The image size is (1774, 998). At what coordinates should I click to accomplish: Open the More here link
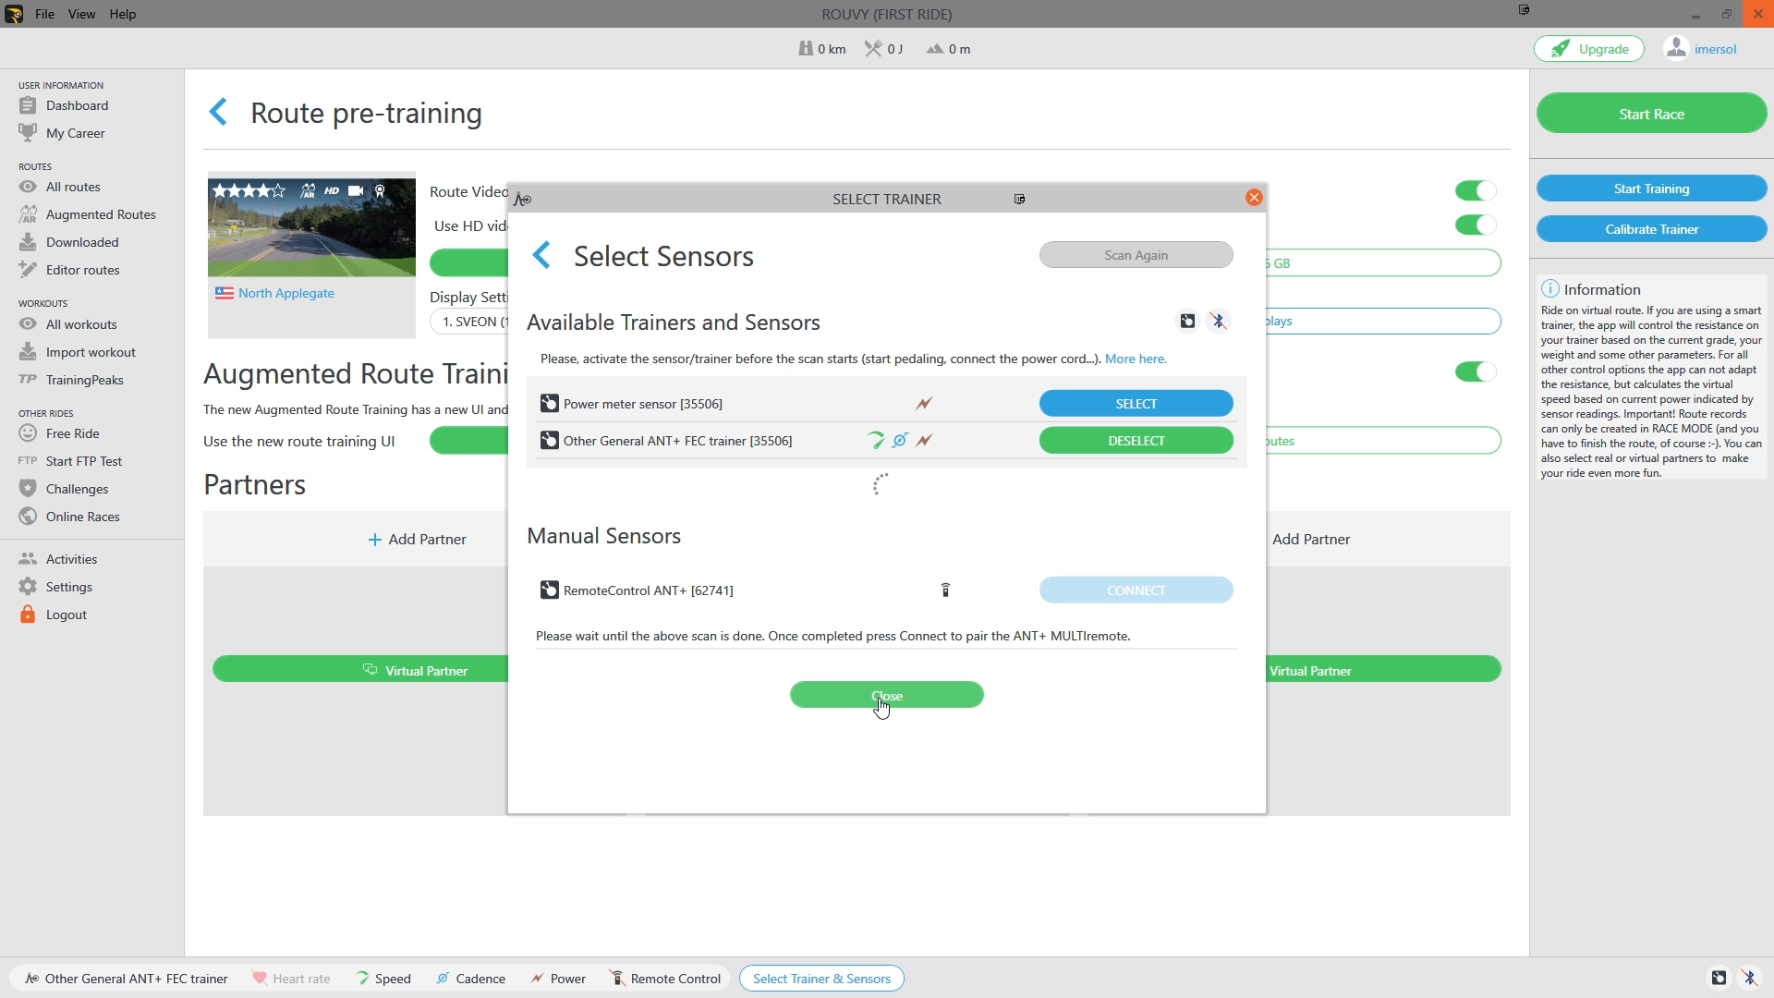click(1136, 359)
